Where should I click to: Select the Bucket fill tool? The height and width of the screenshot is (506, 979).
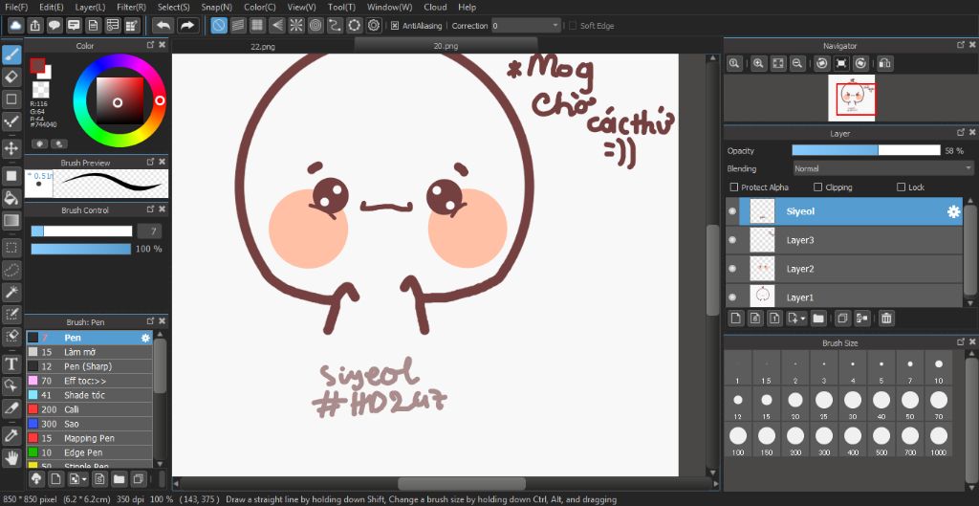coord(11,198)
